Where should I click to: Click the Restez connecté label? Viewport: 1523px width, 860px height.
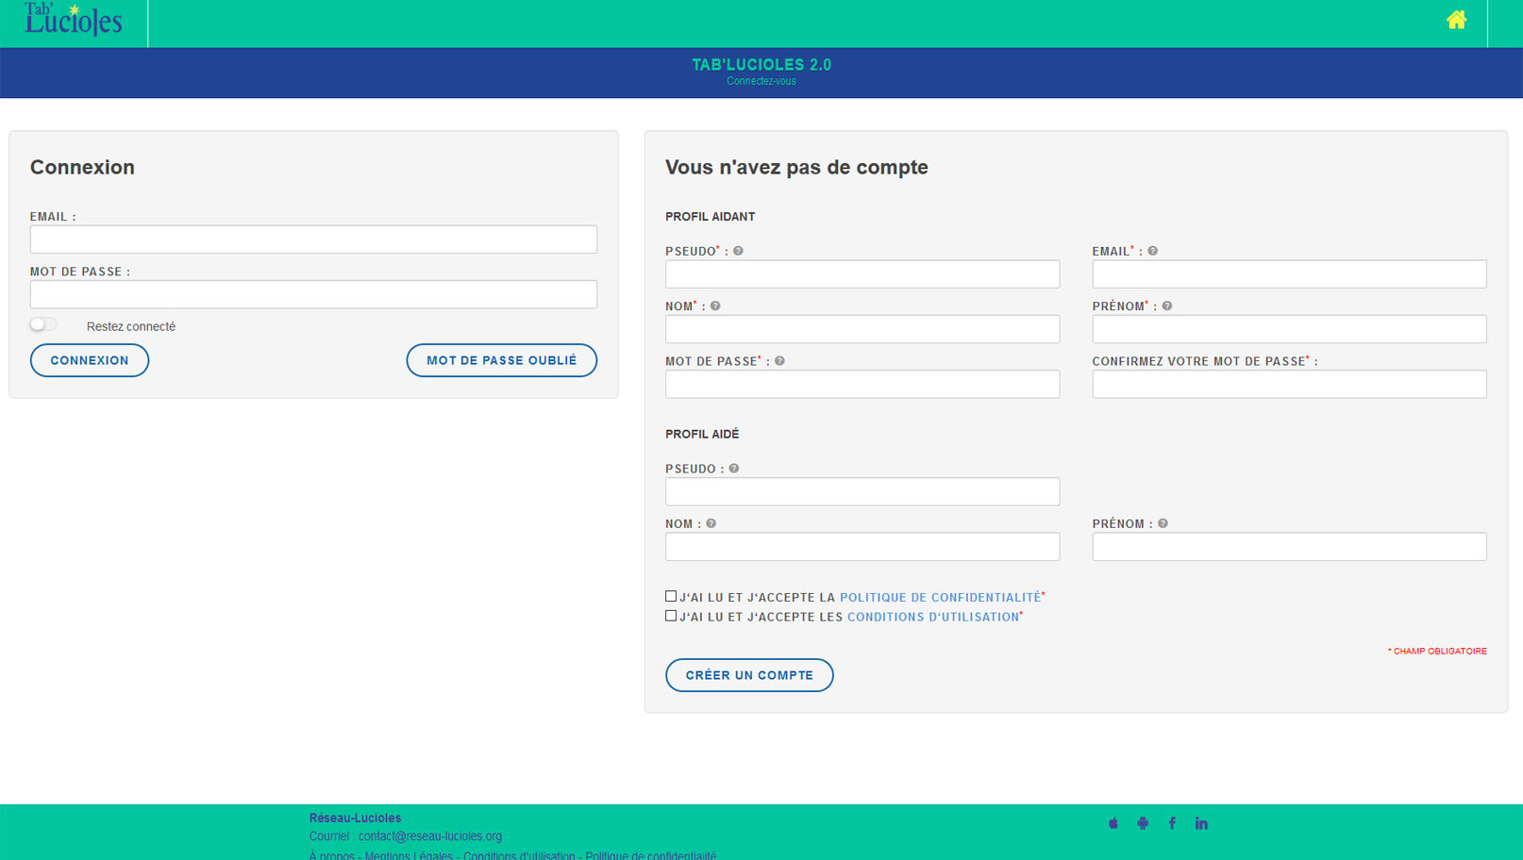click(x=131, y=326)
